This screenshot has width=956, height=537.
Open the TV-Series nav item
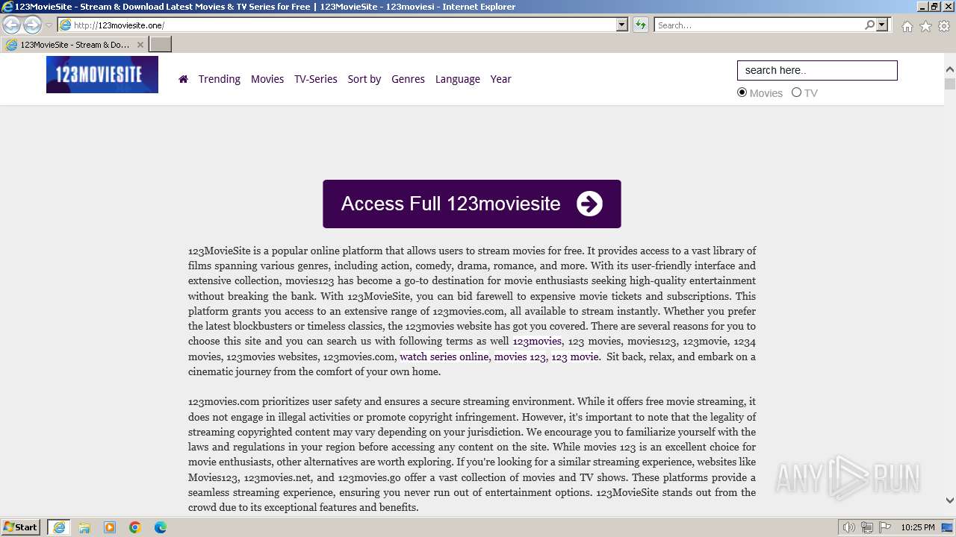316,79
